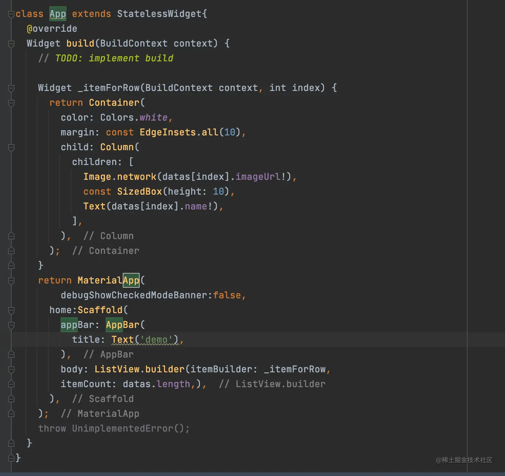505x476 pixels.
Task: Click 'Colors' in the color property
Action: (117, 118)
